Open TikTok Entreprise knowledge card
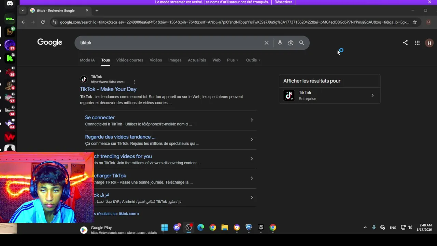The image size is (437, 246). click(x=329, y=95)
